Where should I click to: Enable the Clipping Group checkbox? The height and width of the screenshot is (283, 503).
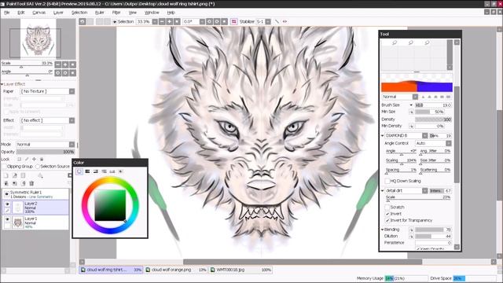pyautogui.click(x=4, y=167)
